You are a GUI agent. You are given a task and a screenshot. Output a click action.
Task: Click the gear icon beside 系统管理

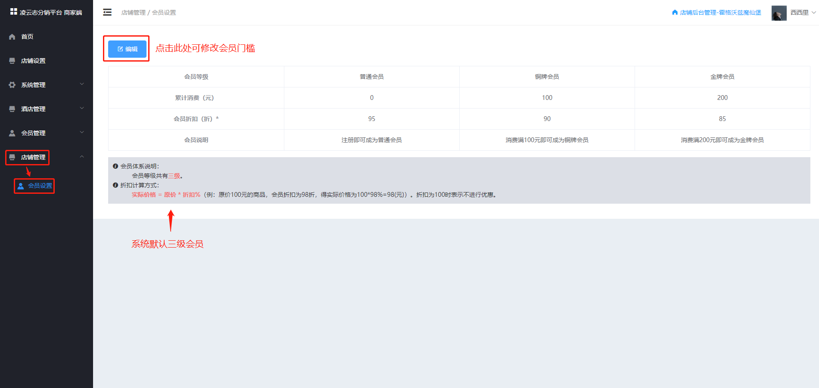(12, 85)
